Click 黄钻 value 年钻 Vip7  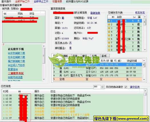[88, 38]
